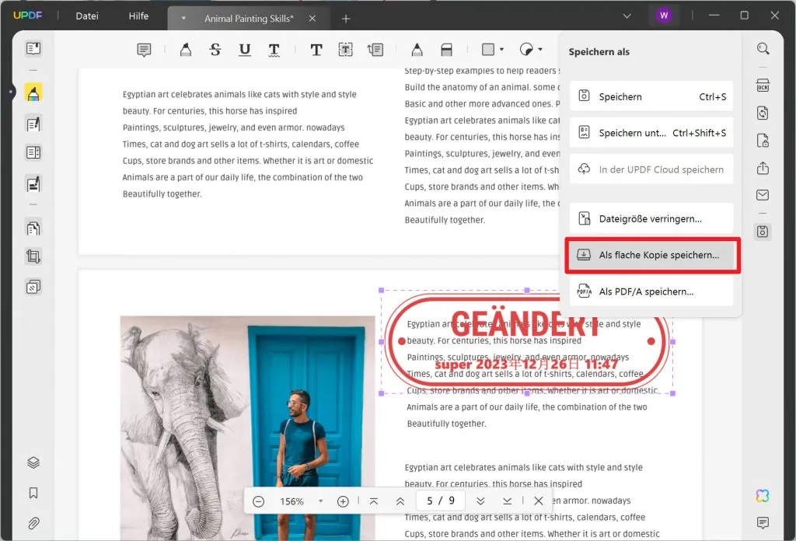Pick the Pencil drawing tool
The image size is (796, 541).
coord(417,49)
